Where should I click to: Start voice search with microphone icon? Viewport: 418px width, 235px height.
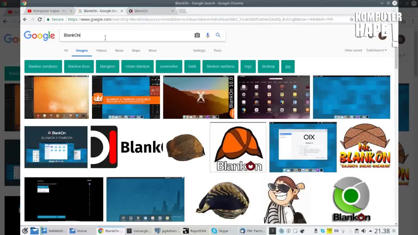pyautogui.click(x=208, y=35)
